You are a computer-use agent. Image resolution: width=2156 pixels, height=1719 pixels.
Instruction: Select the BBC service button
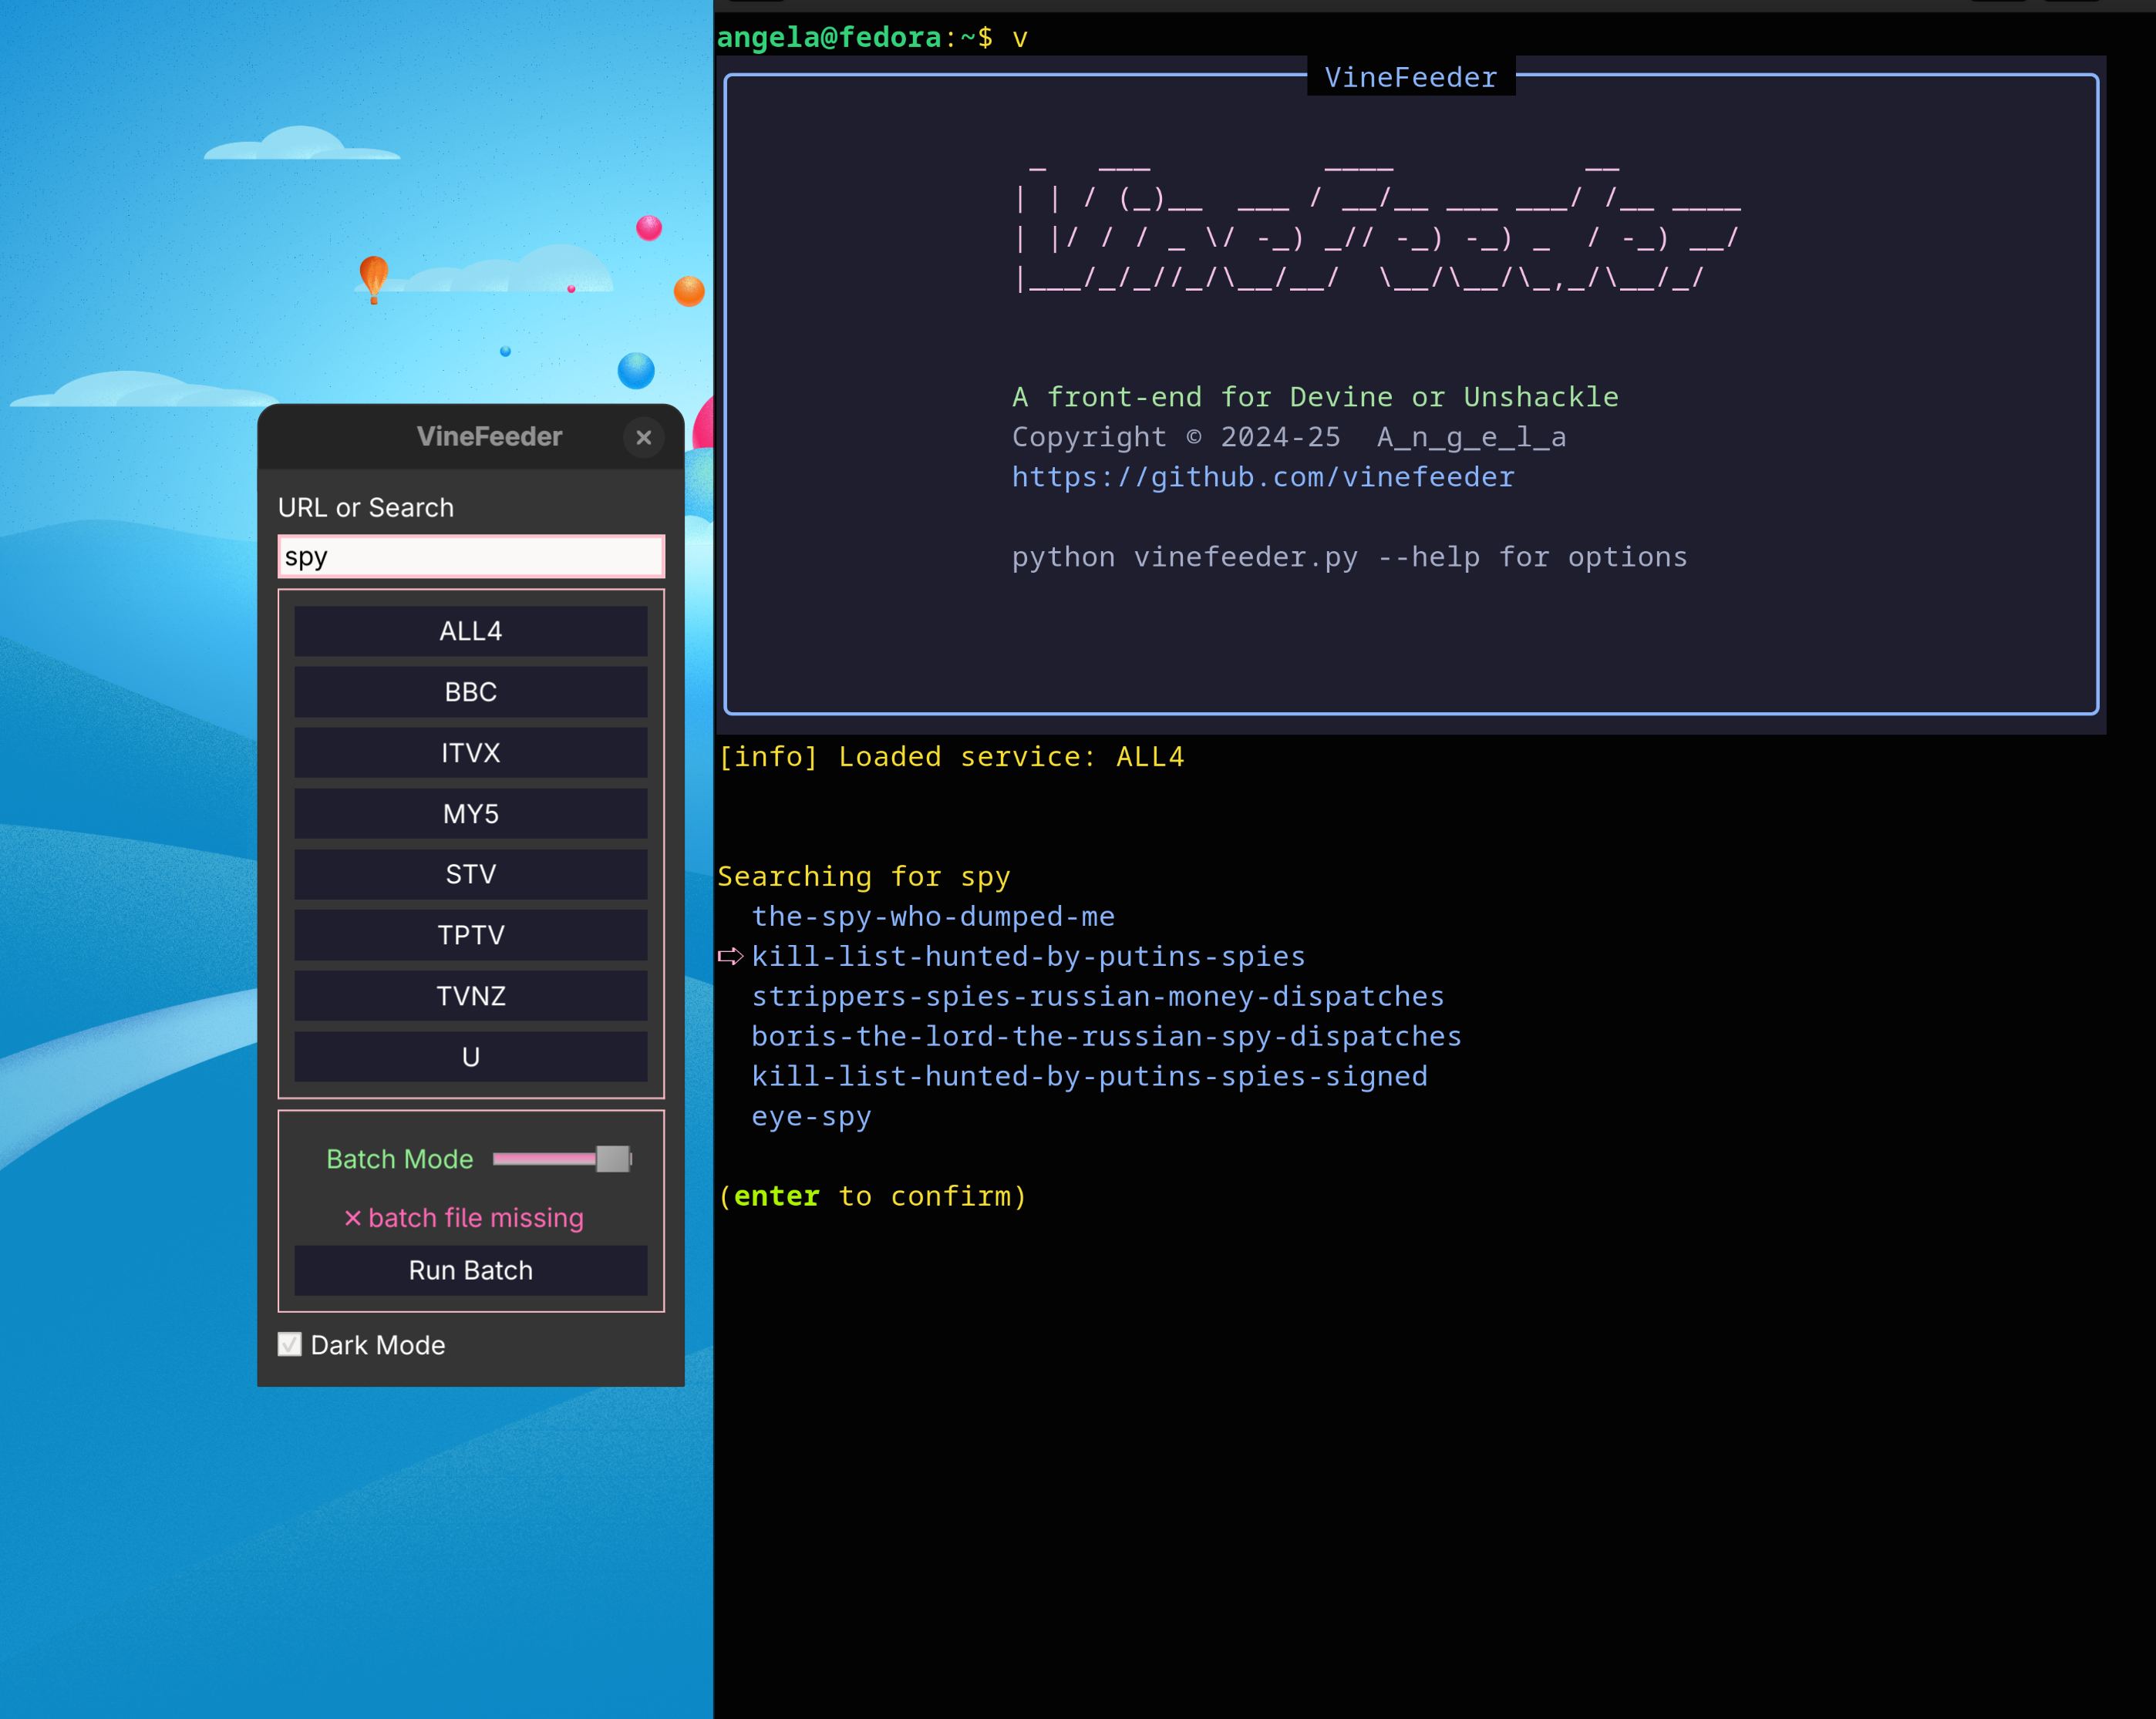(x=470, y=691)
